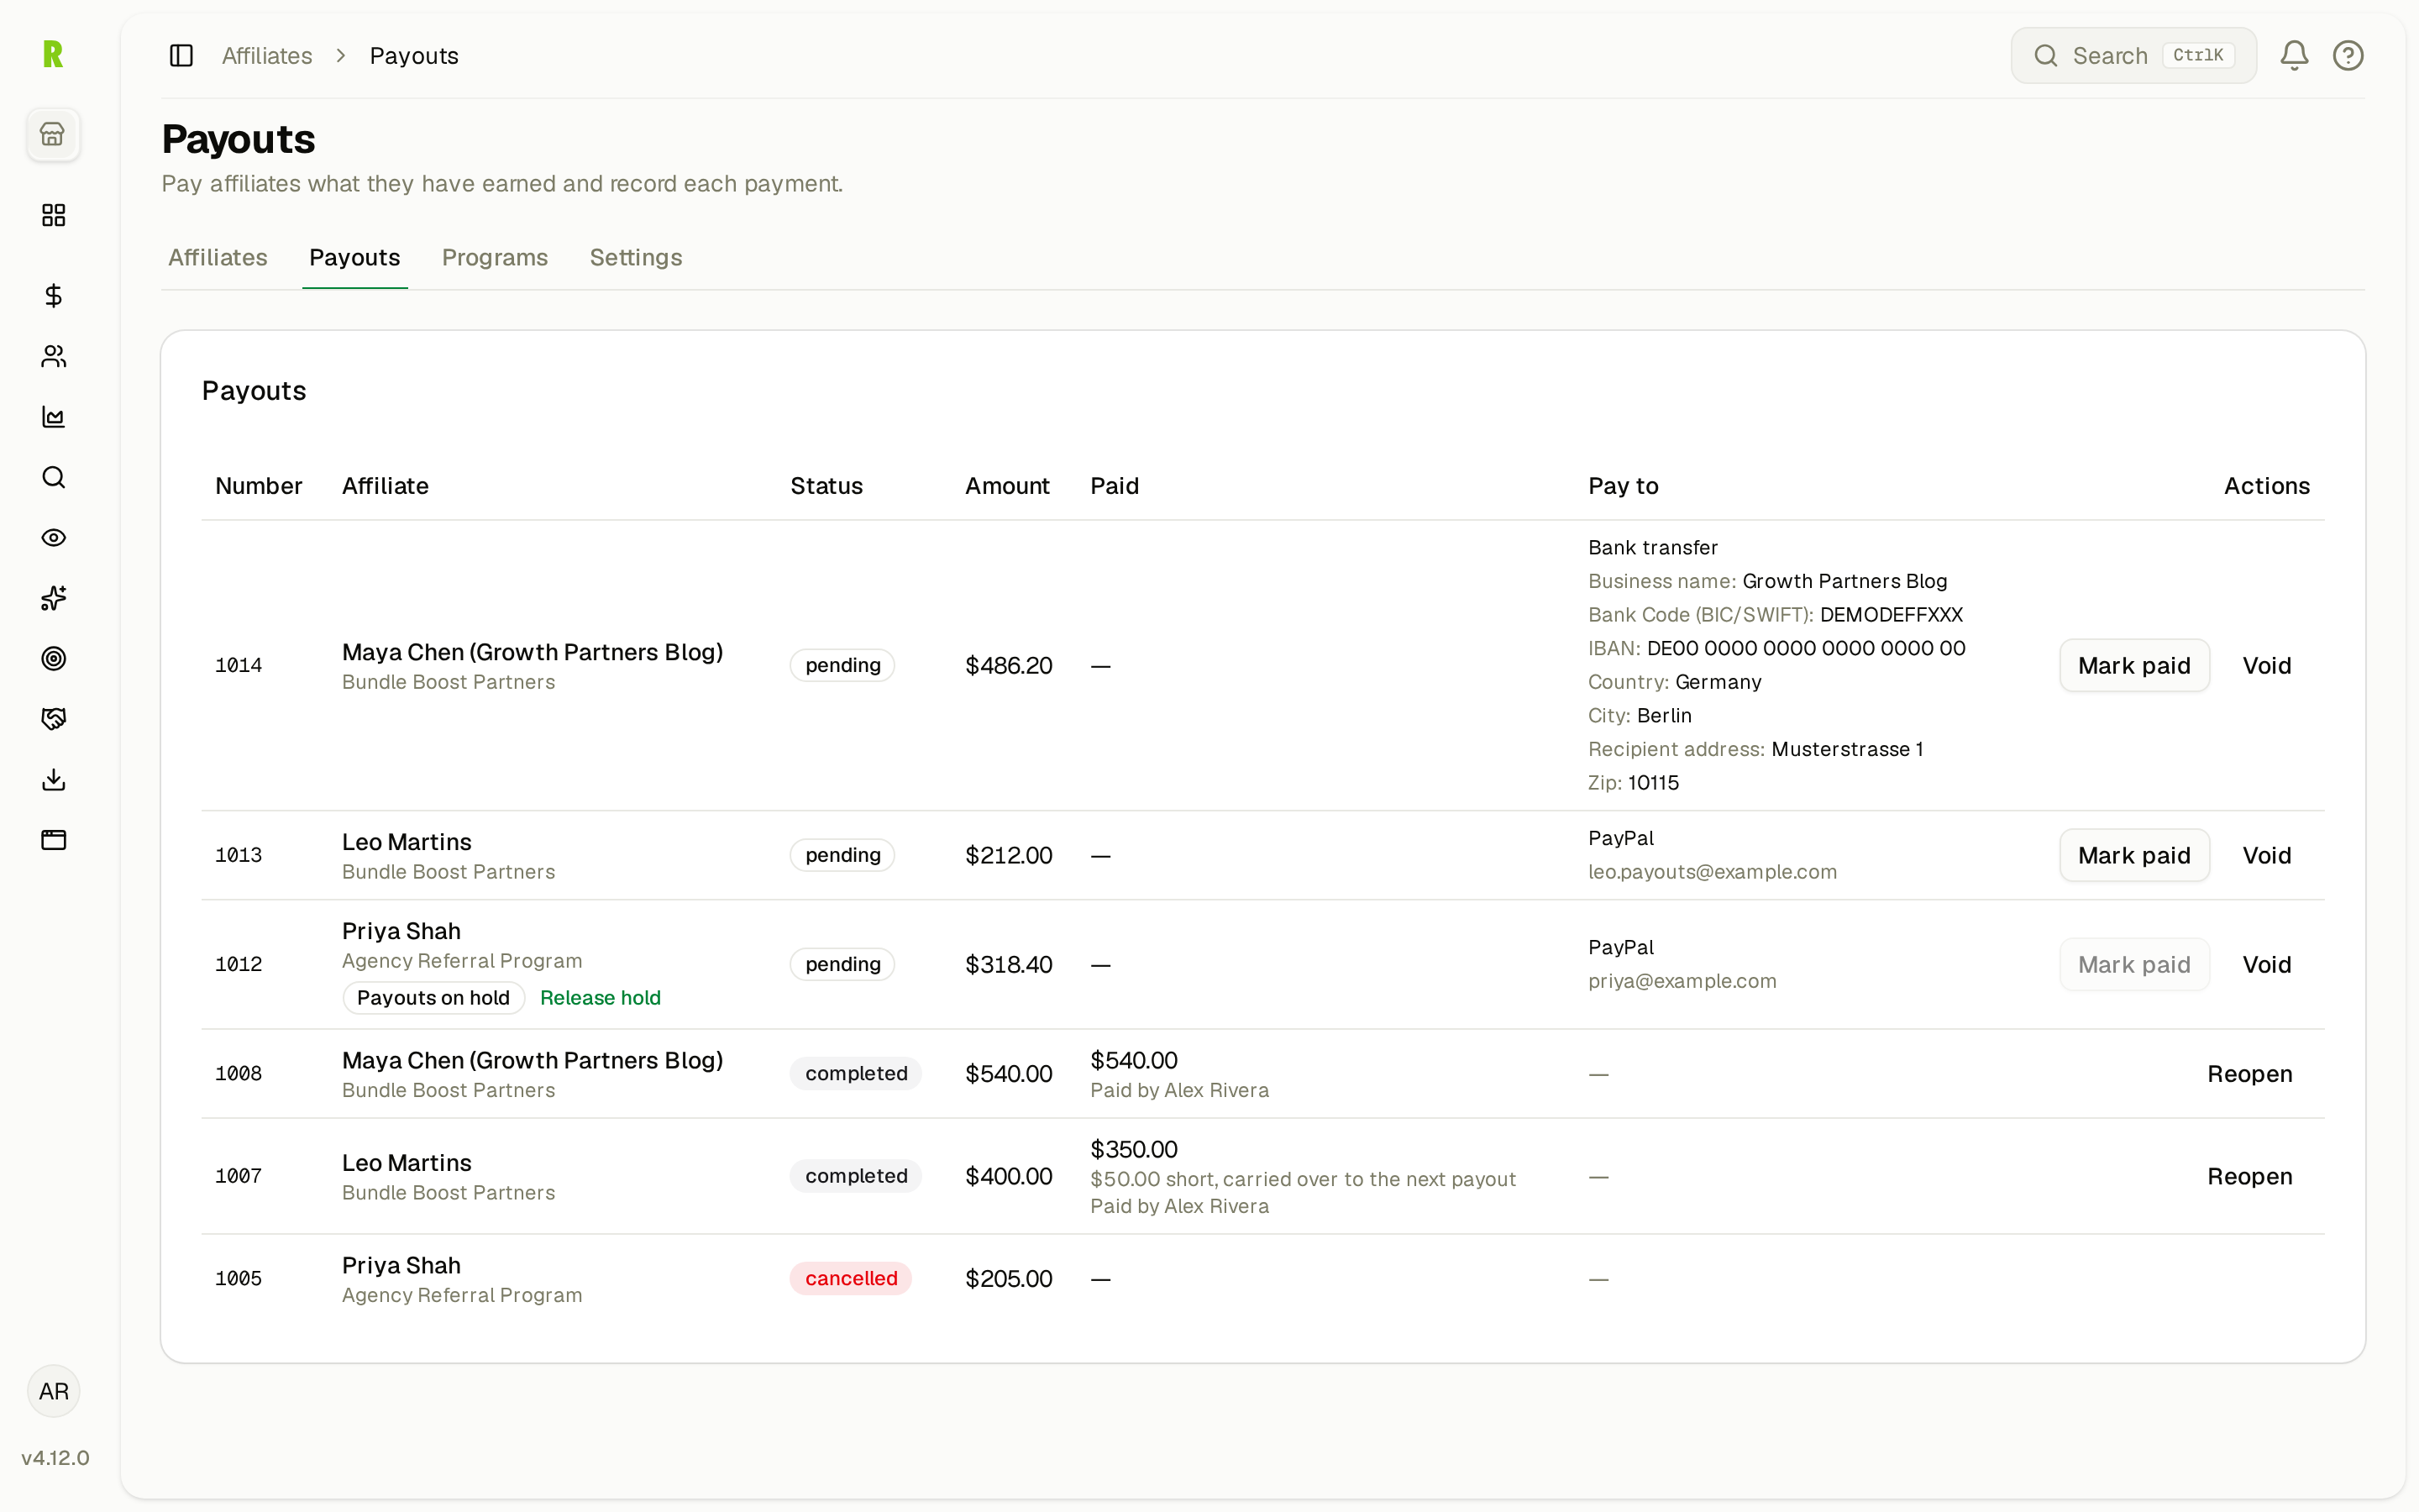
Task: Open the magnifier icon in sidebar
Action: (x=54, y=477)
